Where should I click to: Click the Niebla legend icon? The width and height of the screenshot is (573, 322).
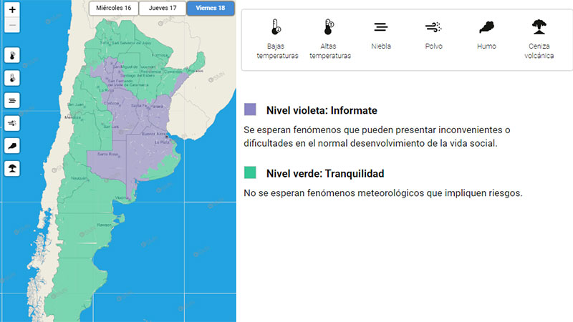click(x=381, y=28)
